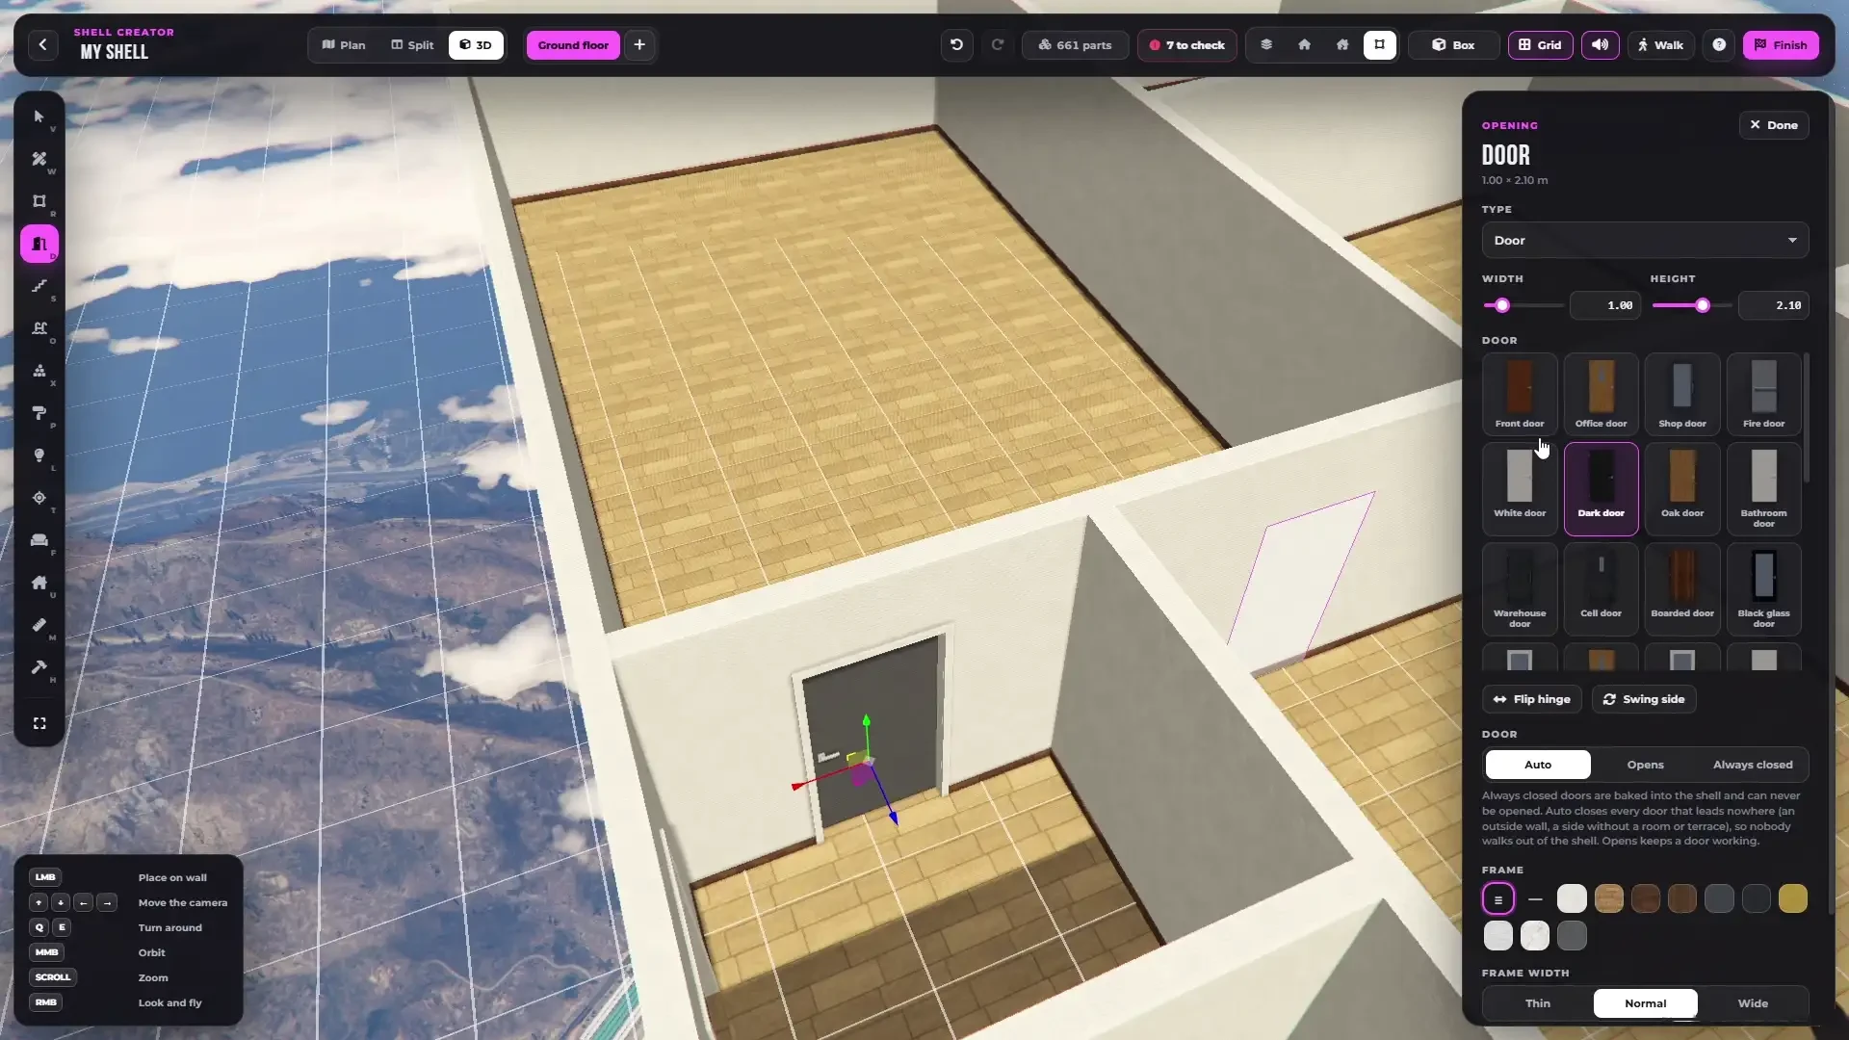Go back with the arrow button
This screenshot has height=1040, width=1849.
(x=42, y=45)
